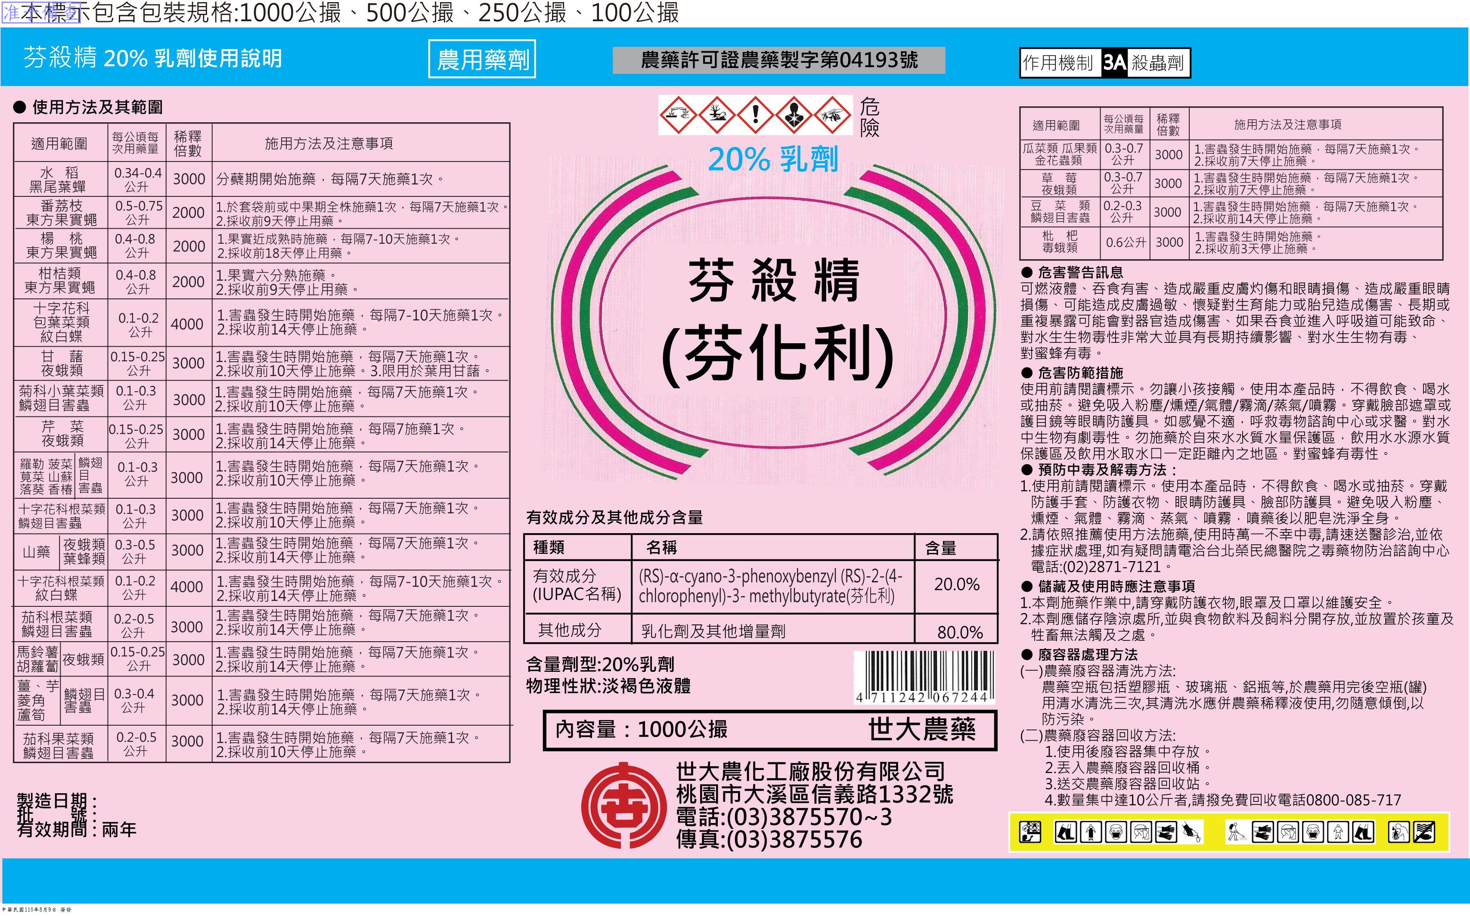Click the 有效成分及其他成分含量 heading
Image resolution: width=1470 pixels, height=916 pixels.
click(614, 517)
